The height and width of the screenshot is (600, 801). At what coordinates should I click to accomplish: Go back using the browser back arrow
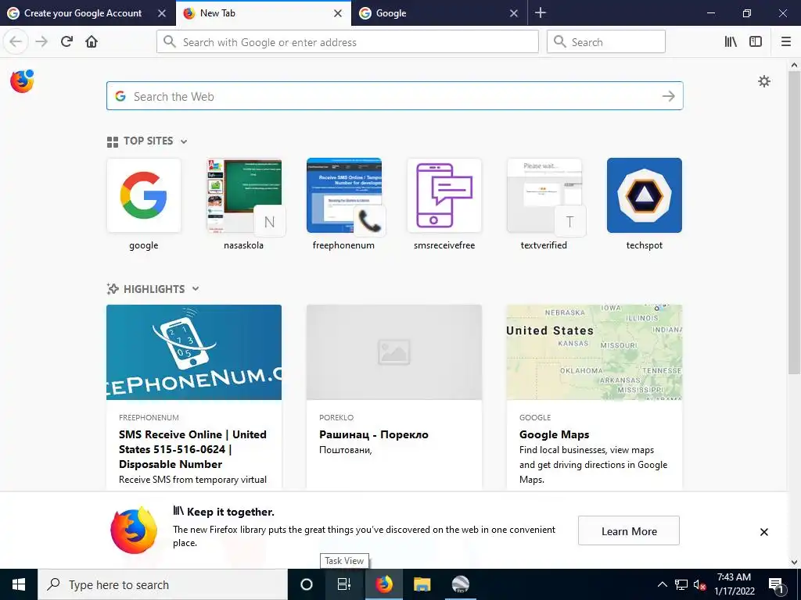click(16, 41)
